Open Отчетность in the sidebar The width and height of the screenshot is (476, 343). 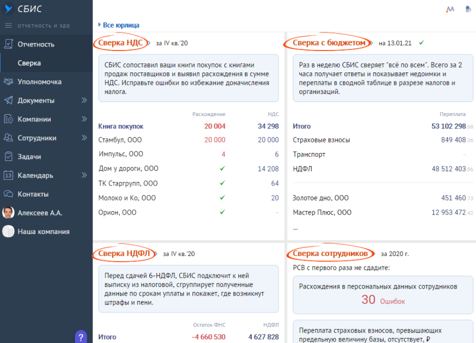pos(46,44)
